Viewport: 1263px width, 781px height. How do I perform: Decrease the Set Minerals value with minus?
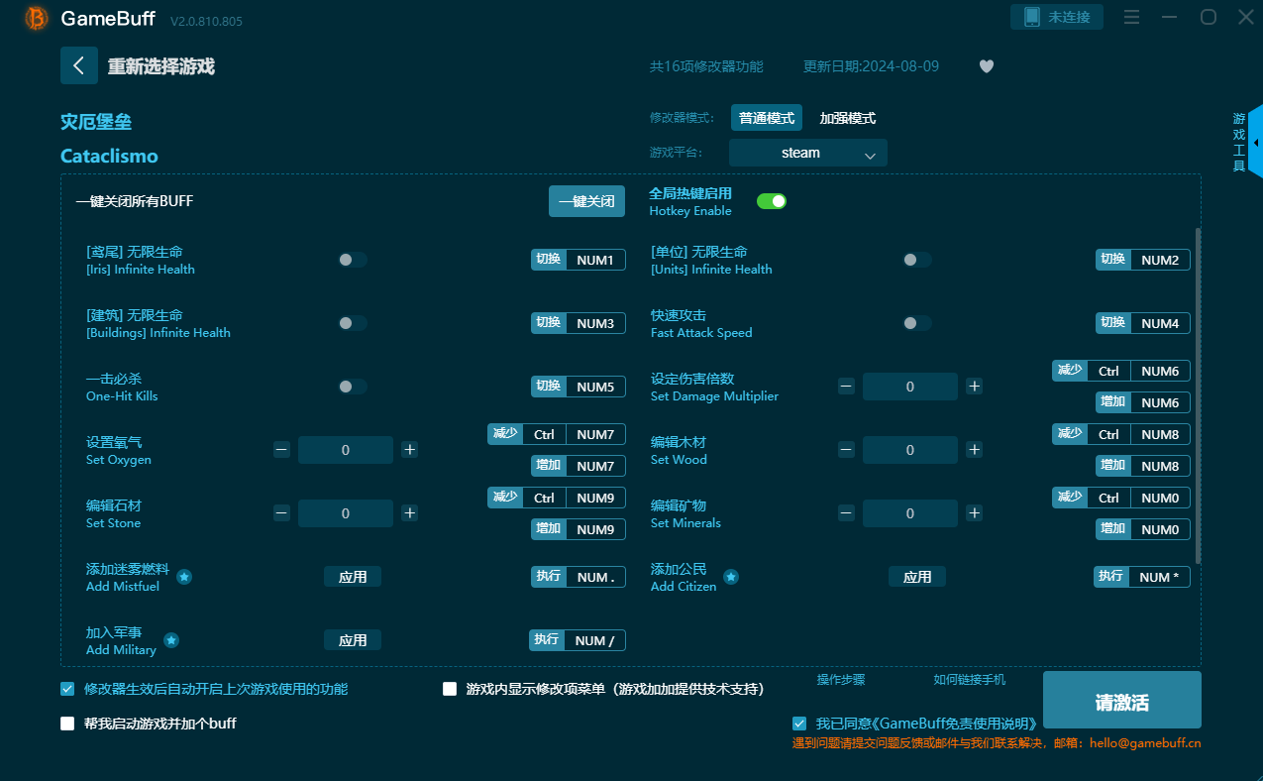(846, 513)
